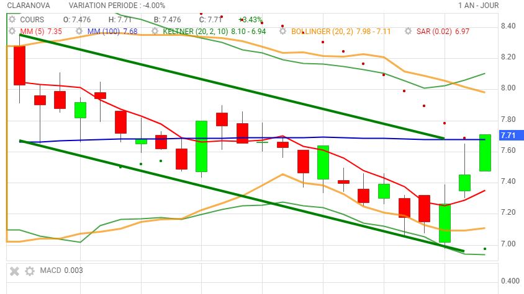The width and height of the screenshot is (524, 294).
Task: Click the 0.400 MACD axis label
Action: [x=510, y=281]
